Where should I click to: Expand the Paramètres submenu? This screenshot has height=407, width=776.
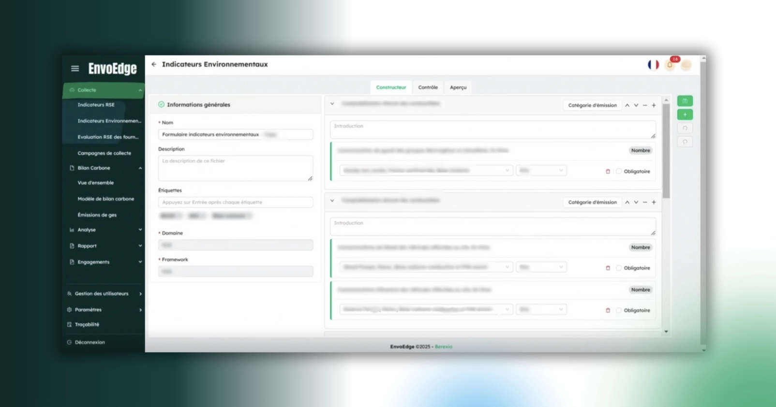141,310
